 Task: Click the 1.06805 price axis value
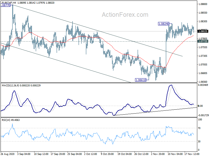tap(203, 73)
